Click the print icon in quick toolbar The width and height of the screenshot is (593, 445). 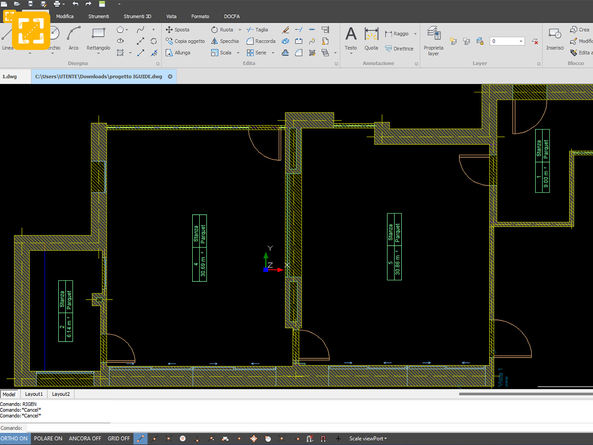pos(57,4)
